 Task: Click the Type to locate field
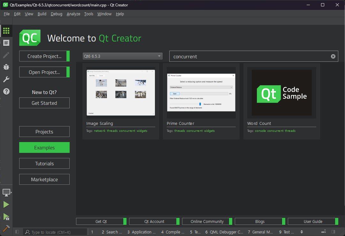(x=56, y=232)
